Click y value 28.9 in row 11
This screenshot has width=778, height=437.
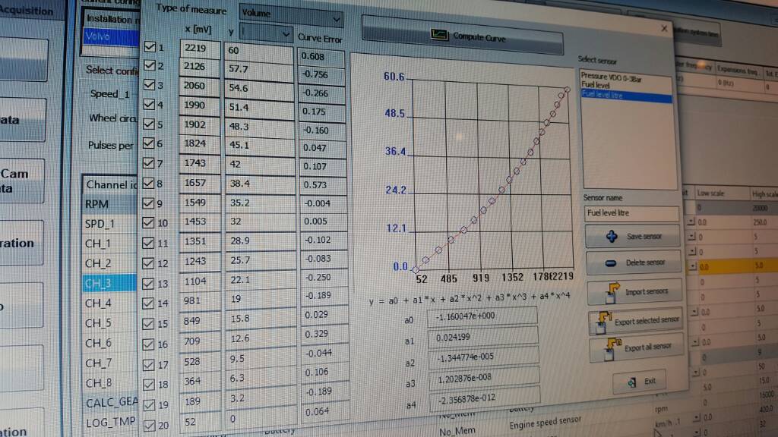[261, 241]
